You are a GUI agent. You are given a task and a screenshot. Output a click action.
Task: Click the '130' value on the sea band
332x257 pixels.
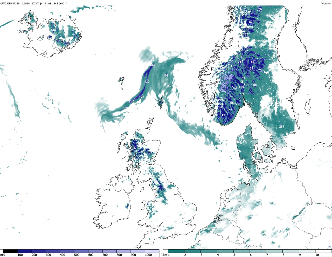coord(147,82)
